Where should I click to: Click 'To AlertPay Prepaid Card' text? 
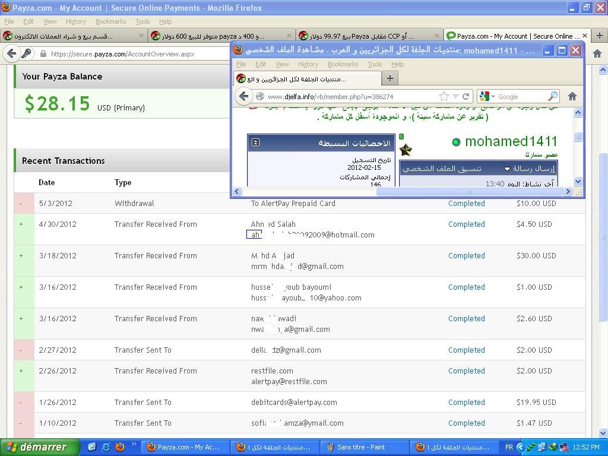tap(293, 203)
